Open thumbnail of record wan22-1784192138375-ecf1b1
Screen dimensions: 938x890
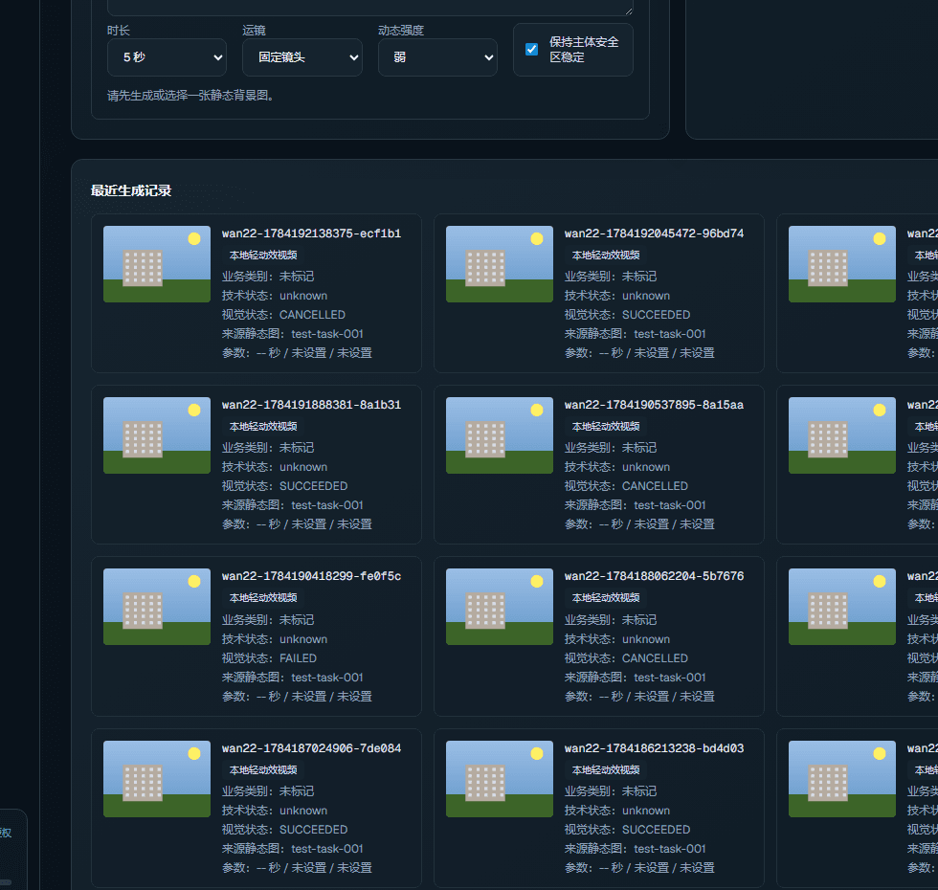pos(157,264)
